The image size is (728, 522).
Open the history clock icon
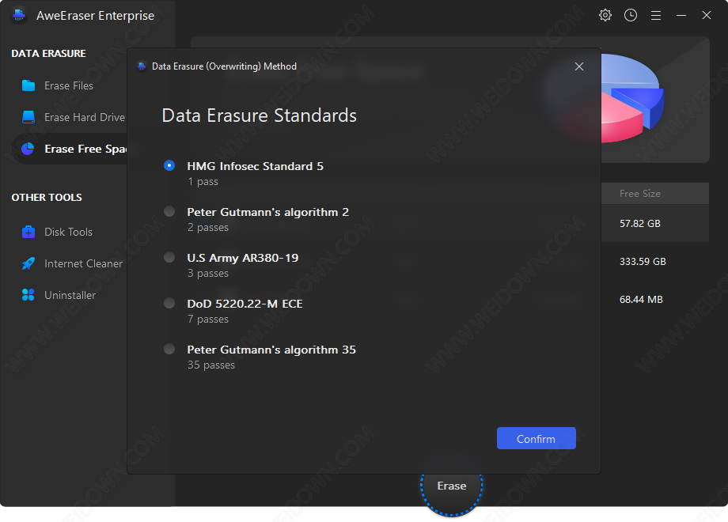point(631,15)
